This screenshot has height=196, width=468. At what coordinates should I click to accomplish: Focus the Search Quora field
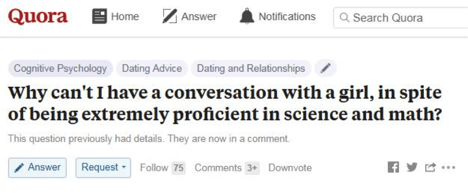pos(401,18)
